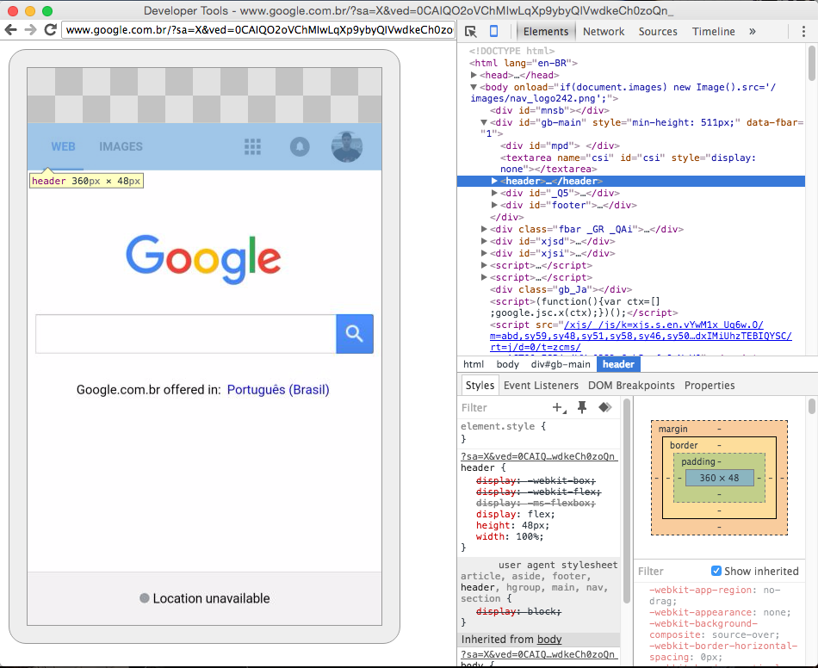Select html in the breadcrumb bar
Screen dimensions: 818x668
point(474,364)
